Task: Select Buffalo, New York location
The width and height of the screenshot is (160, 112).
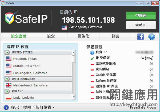Action: click(x=38, y=66)
